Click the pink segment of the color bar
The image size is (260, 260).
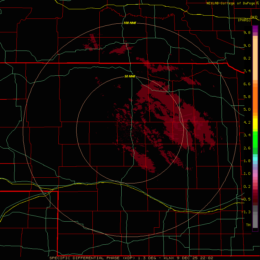pos(255,175)
